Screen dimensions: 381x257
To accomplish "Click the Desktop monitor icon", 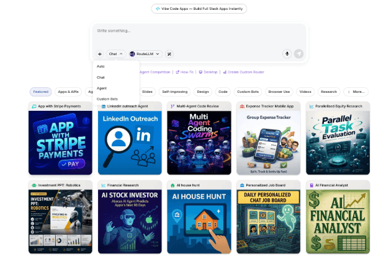I will (200, 72).
